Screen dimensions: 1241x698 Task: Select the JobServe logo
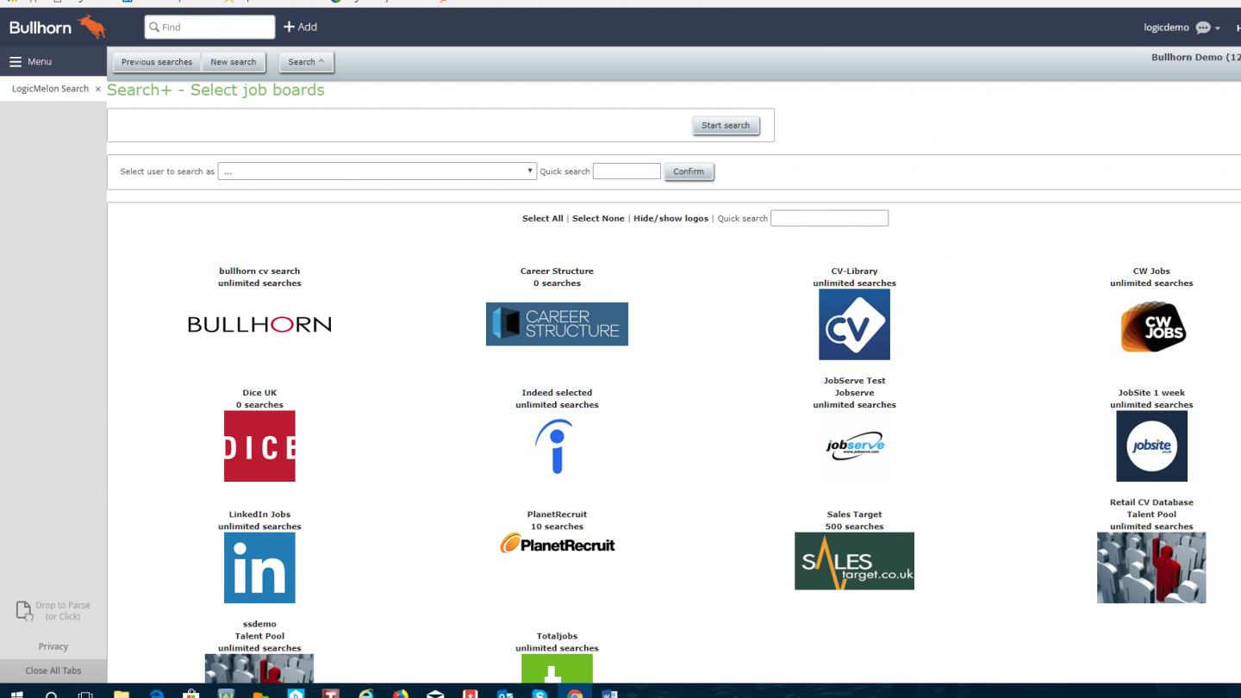click(855, 446)
